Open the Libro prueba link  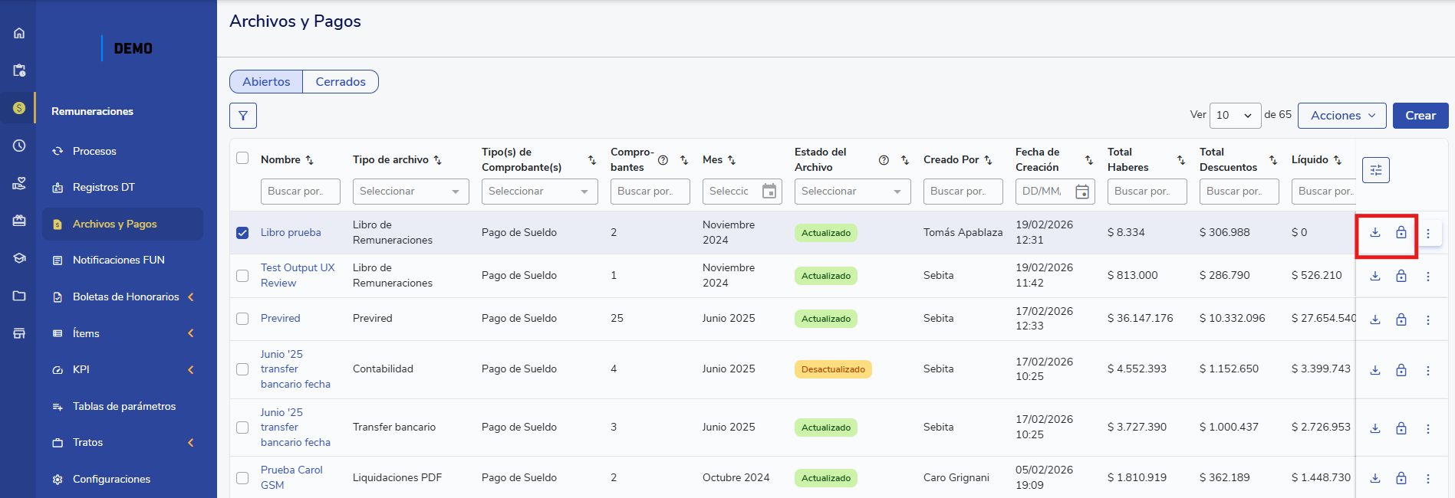tap(291, 233)
